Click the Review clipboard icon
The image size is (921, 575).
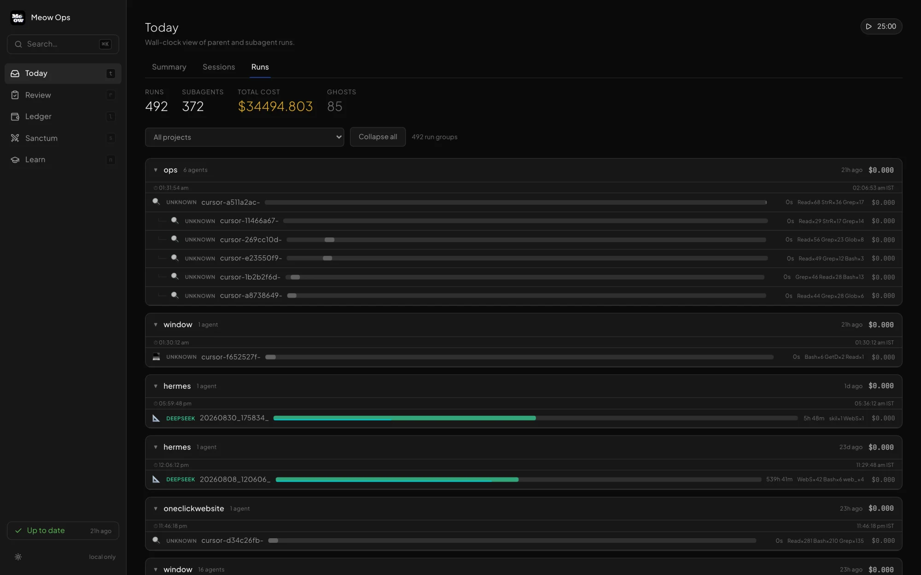(15, 95)
